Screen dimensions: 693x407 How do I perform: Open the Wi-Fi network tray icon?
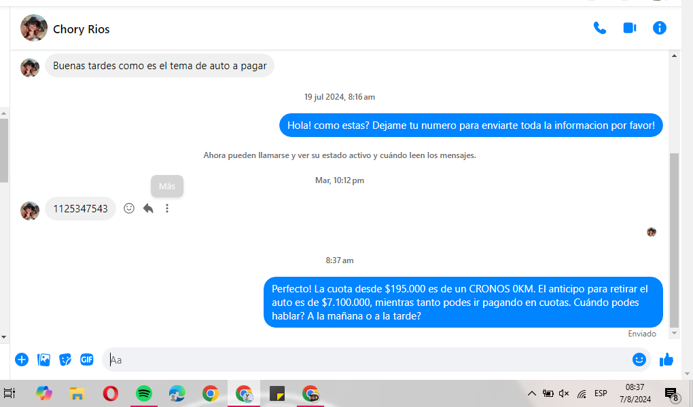[x=582, y=393]
